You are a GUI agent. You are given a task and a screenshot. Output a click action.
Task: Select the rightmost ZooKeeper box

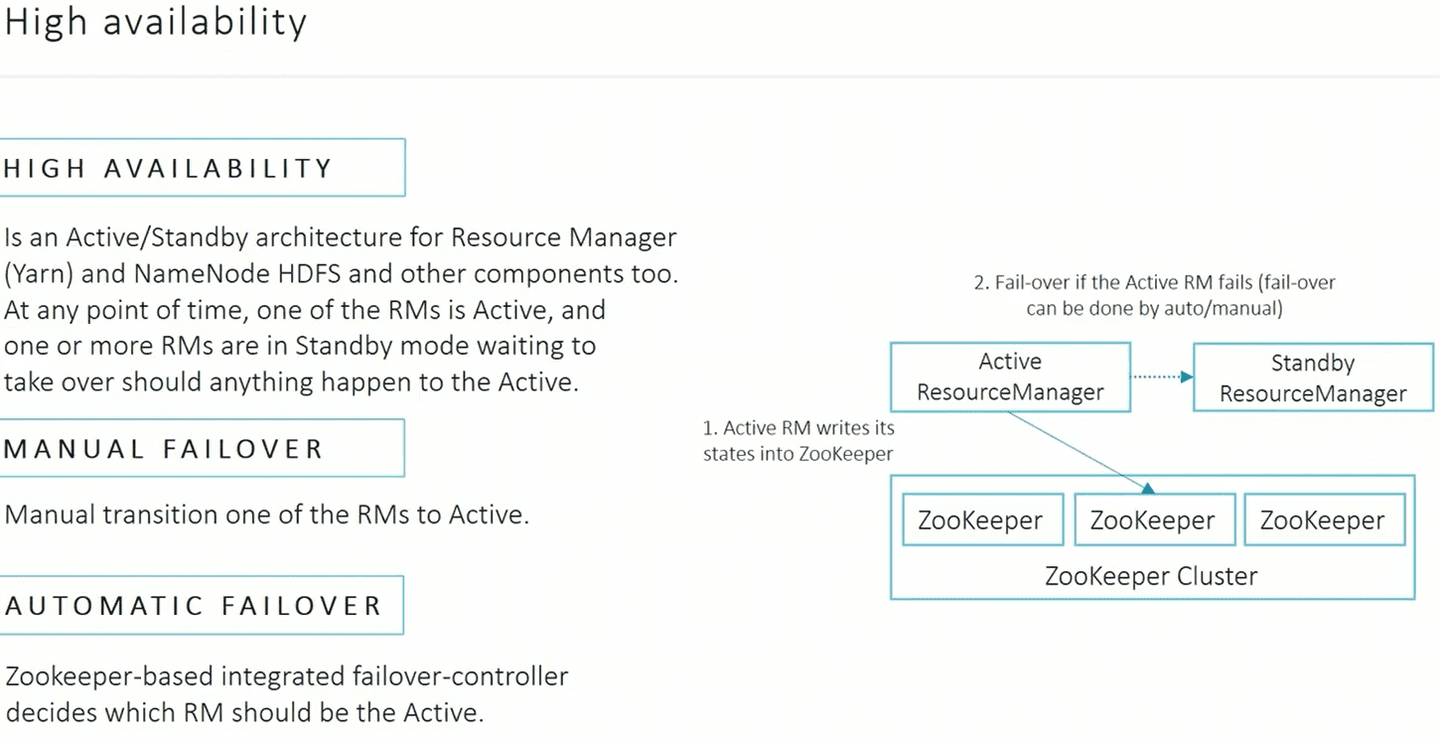click(1323, 521)
